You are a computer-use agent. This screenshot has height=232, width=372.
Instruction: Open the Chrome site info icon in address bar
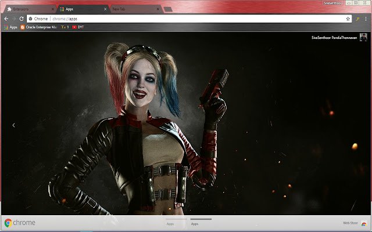pyautogui.click(x=30, y=19)
